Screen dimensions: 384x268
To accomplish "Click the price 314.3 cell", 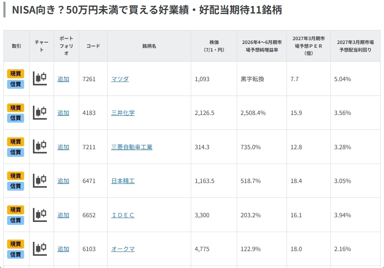I will tap(214, 147).
